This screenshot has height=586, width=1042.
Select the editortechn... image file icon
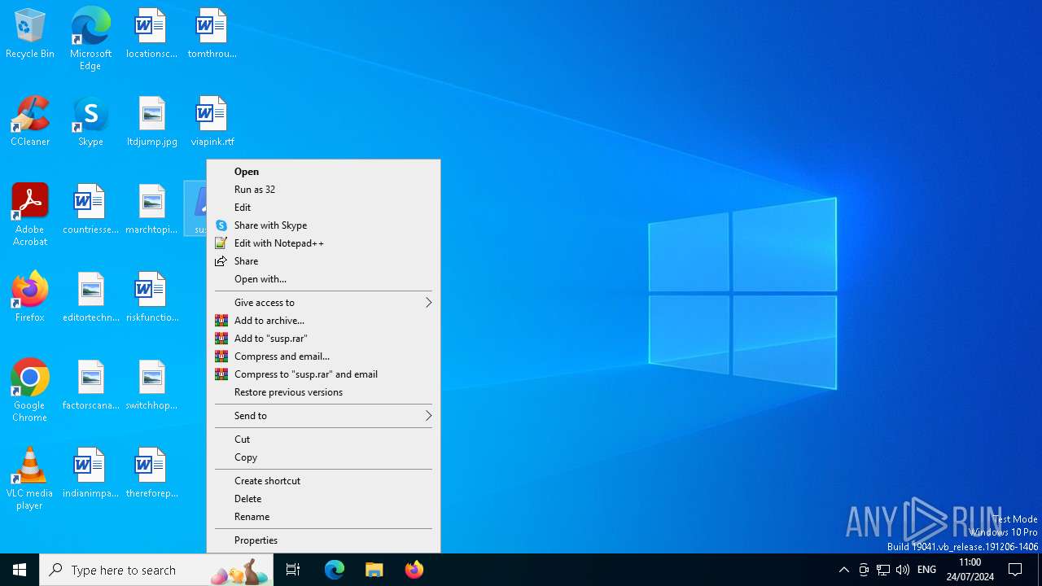coord(90,298)
